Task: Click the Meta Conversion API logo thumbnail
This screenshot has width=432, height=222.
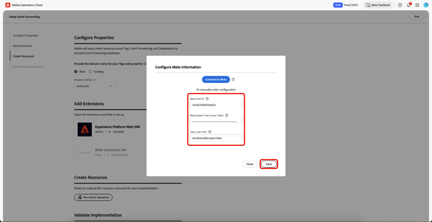Action: pos(85,152)
